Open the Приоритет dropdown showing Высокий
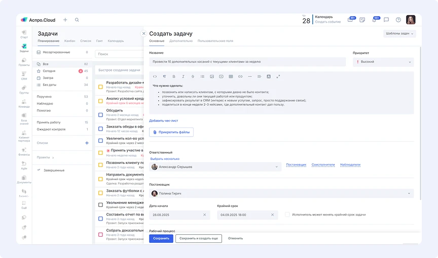 tap(383, 62)
